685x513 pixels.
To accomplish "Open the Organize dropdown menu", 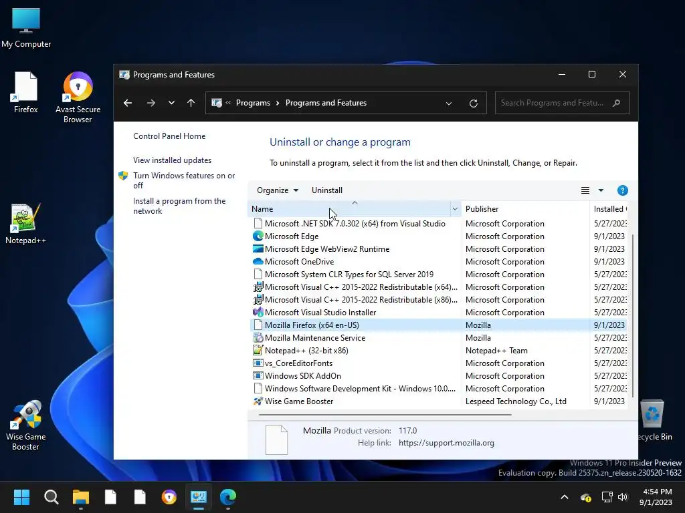I will coord(278,190).
